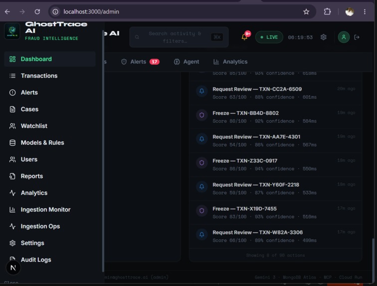377x286 pixels.
Task: Select Freeze — TXN-X19D-7455 entry
Action: pos(276,212)
